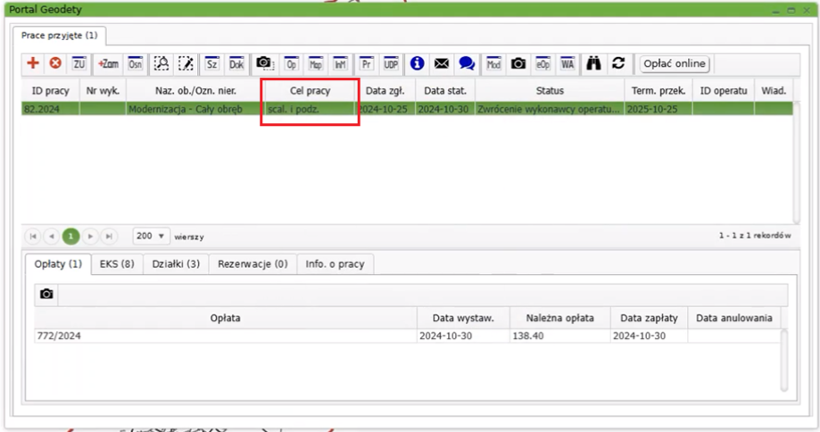Click the refresh arrows icon
Image resolution: width=820 pixels, height=432 pixels.
point(617,63)
